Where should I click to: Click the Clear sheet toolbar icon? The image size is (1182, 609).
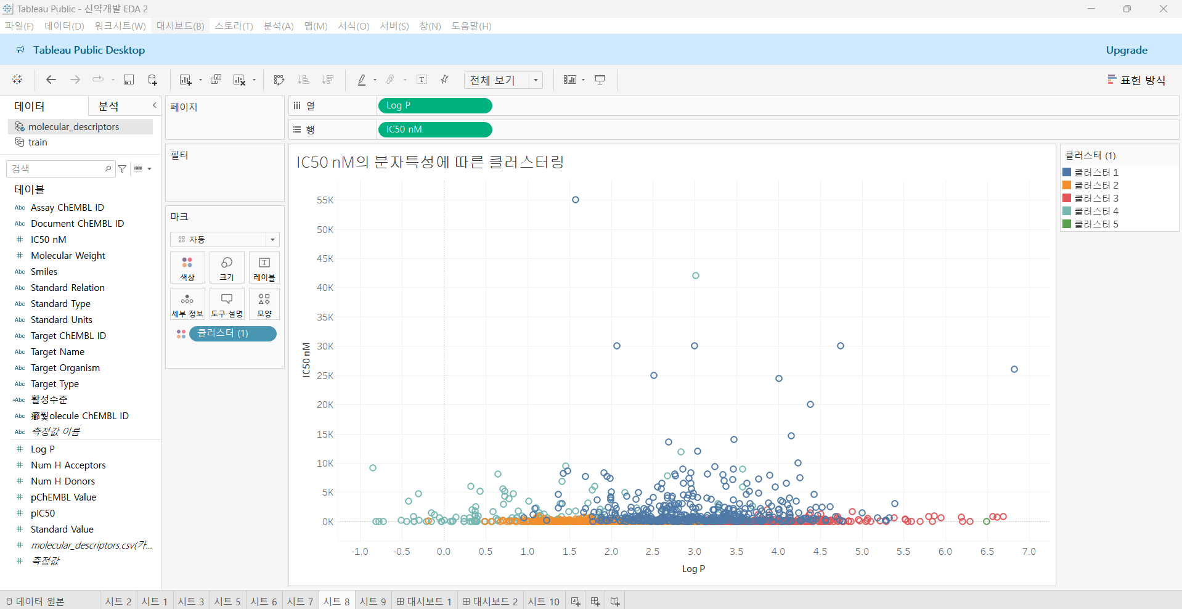[x=239, y=80]
